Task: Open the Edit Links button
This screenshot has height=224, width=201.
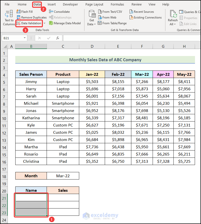Action: point(189,24)
